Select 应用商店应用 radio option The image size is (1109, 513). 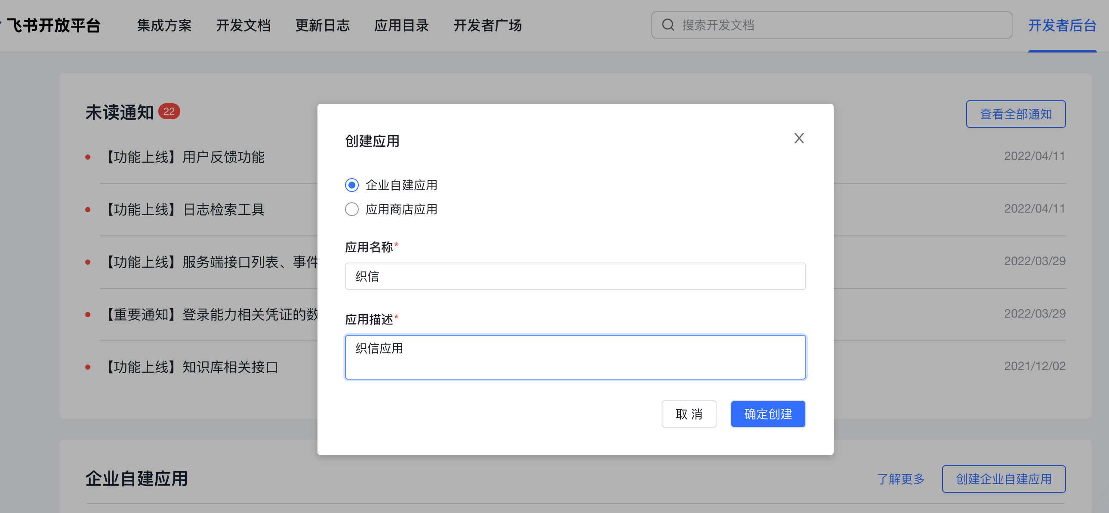(x=352, y=209)
